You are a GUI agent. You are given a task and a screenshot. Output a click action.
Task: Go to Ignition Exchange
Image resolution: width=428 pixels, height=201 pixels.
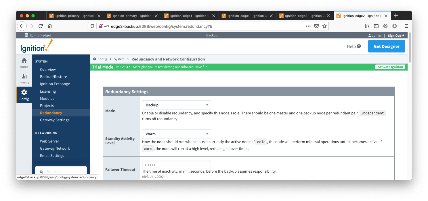tap(55, 84)
